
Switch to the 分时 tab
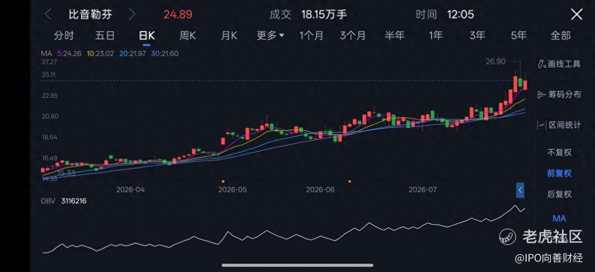63,36
